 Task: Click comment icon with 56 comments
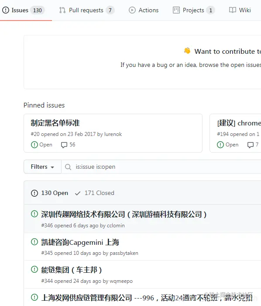pos(64,145)
